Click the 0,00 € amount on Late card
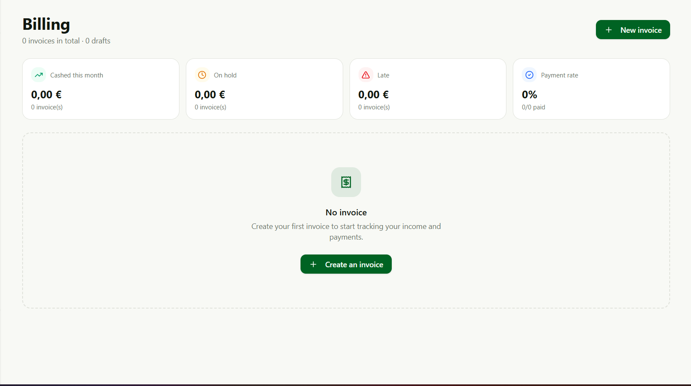Screen dimensions: 691x386 373,94
